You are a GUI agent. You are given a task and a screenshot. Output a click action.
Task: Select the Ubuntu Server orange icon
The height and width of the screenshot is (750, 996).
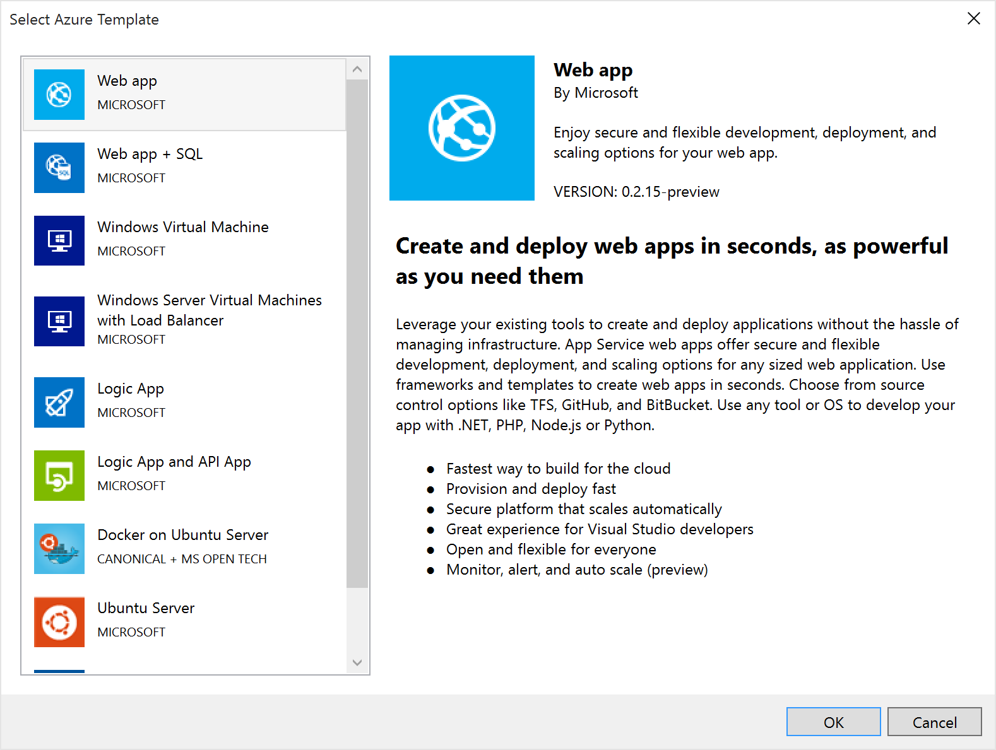point(59,622)
